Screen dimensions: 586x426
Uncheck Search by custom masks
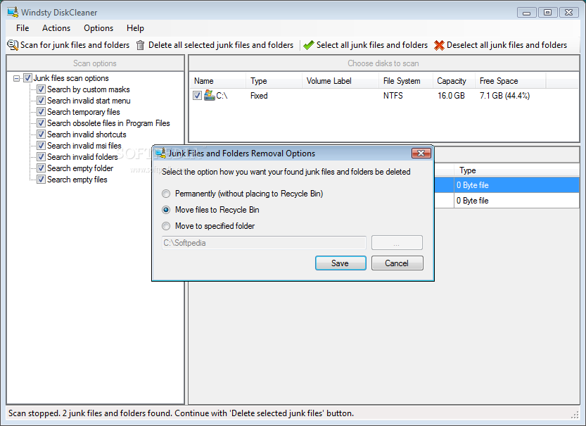pyautogui.click(x=41, y=89)
